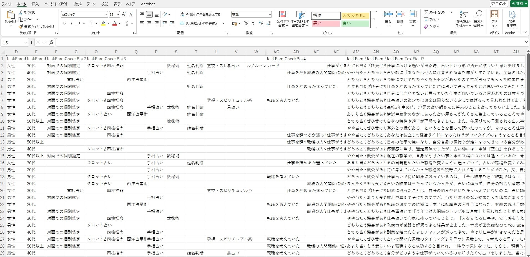Click the format painter brush icon
This screenshot has height=257, width=530.
click(21, 27)
